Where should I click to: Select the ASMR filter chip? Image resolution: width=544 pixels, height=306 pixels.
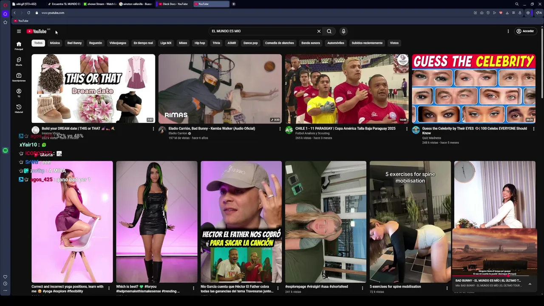click(x=232, y=43)
